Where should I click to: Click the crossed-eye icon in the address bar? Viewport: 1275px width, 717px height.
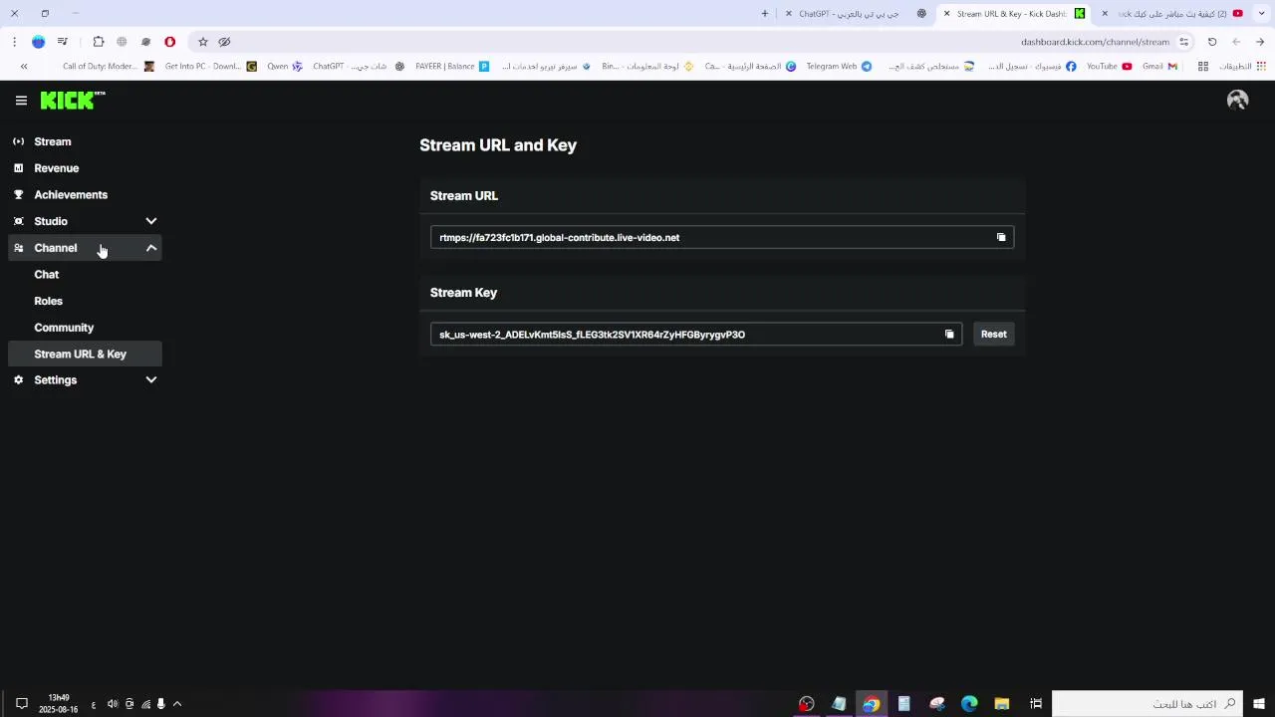[224, 42]
